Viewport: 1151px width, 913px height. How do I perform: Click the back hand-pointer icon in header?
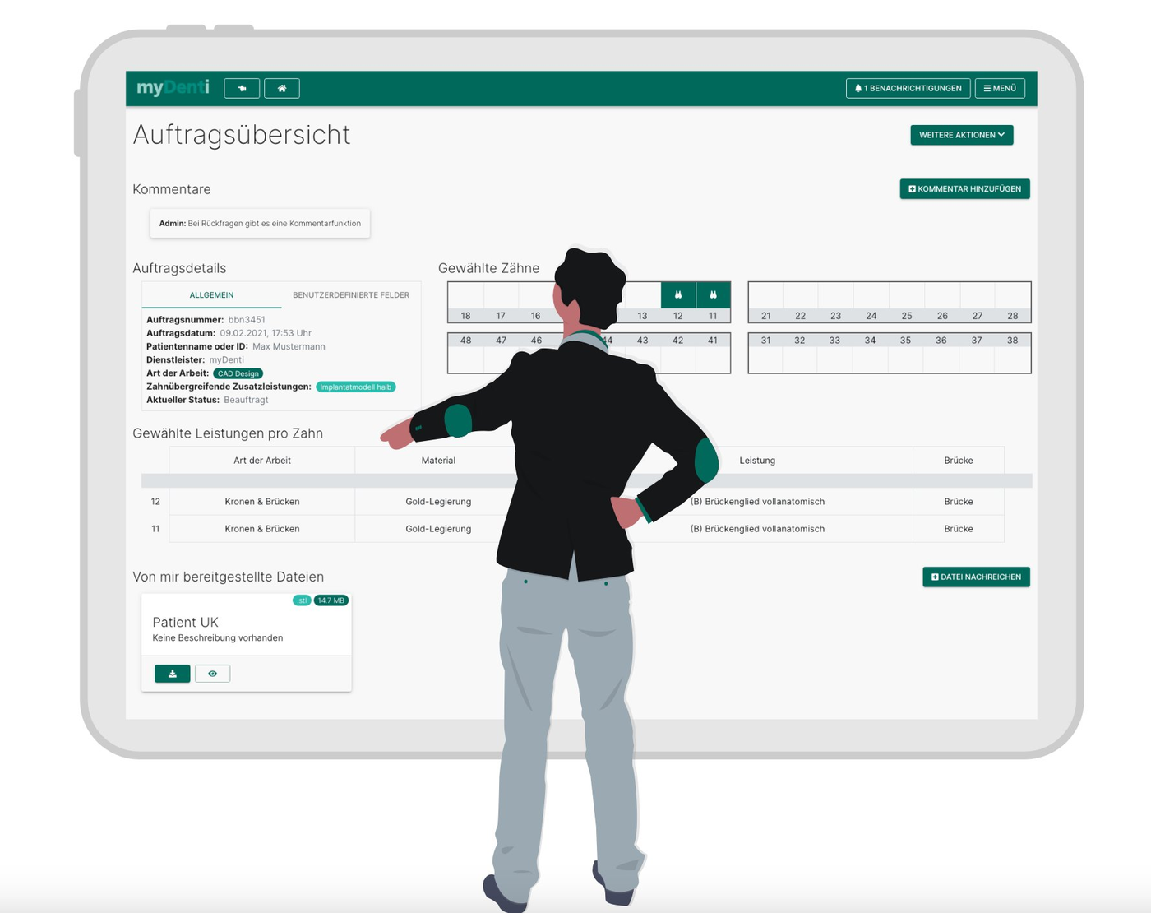[242, 88]
